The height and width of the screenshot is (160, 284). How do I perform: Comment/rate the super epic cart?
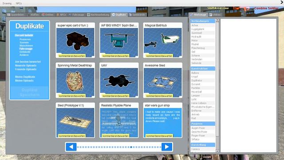(72, 56)
